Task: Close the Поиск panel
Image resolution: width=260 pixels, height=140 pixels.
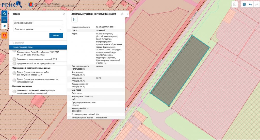Action: [64, 14]
